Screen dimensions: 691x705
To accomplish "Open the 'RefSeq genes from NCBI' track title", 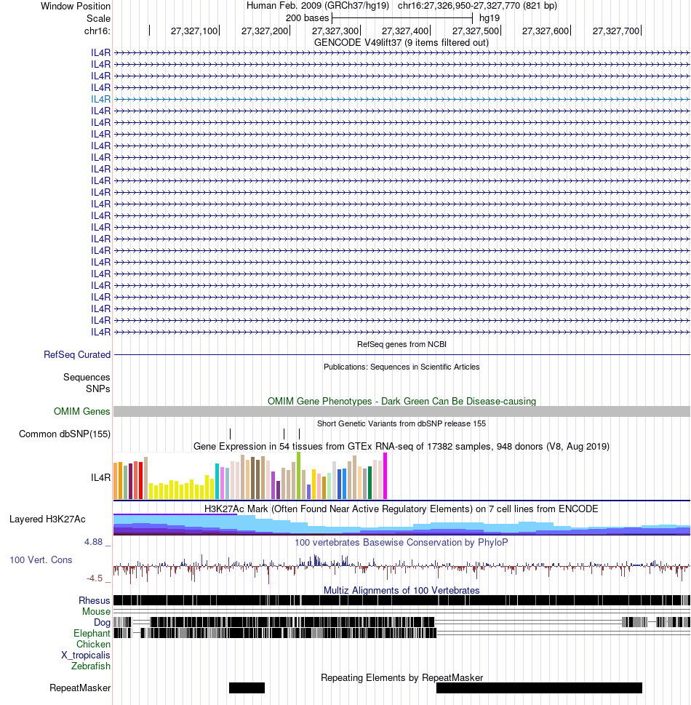I will point(402,344).
